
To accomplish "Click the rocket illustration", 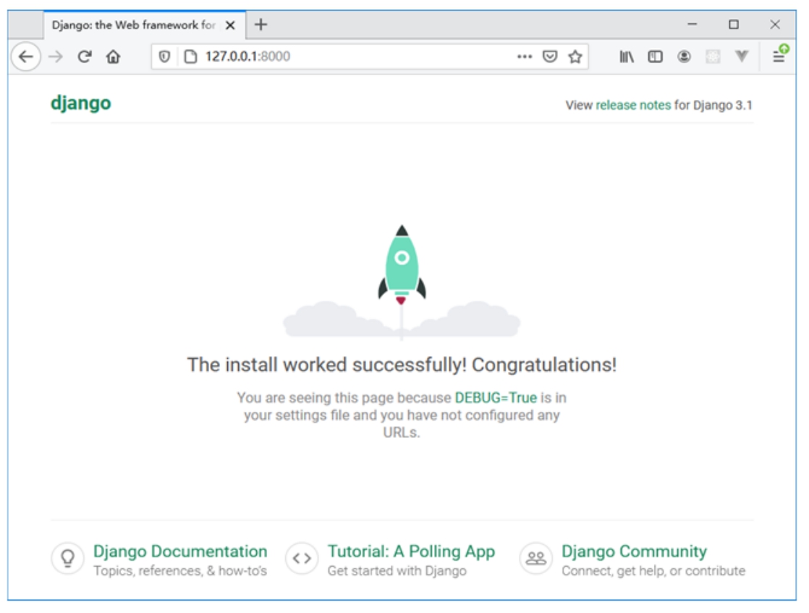I will tap(402, 282).
